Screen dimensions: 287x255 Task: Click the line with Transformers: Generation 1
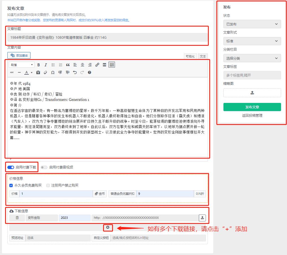[50, 100]
